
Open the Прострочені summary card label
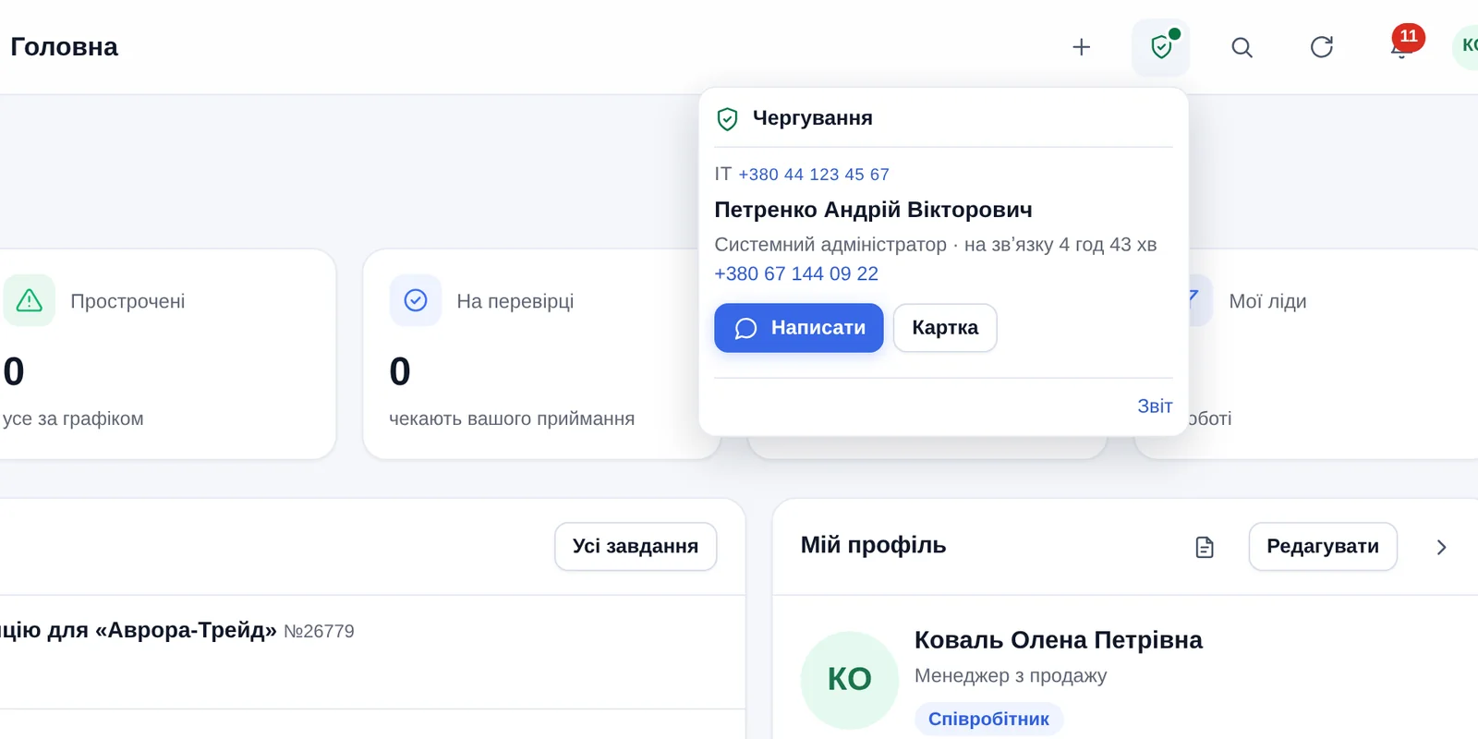tap(127, 301)
